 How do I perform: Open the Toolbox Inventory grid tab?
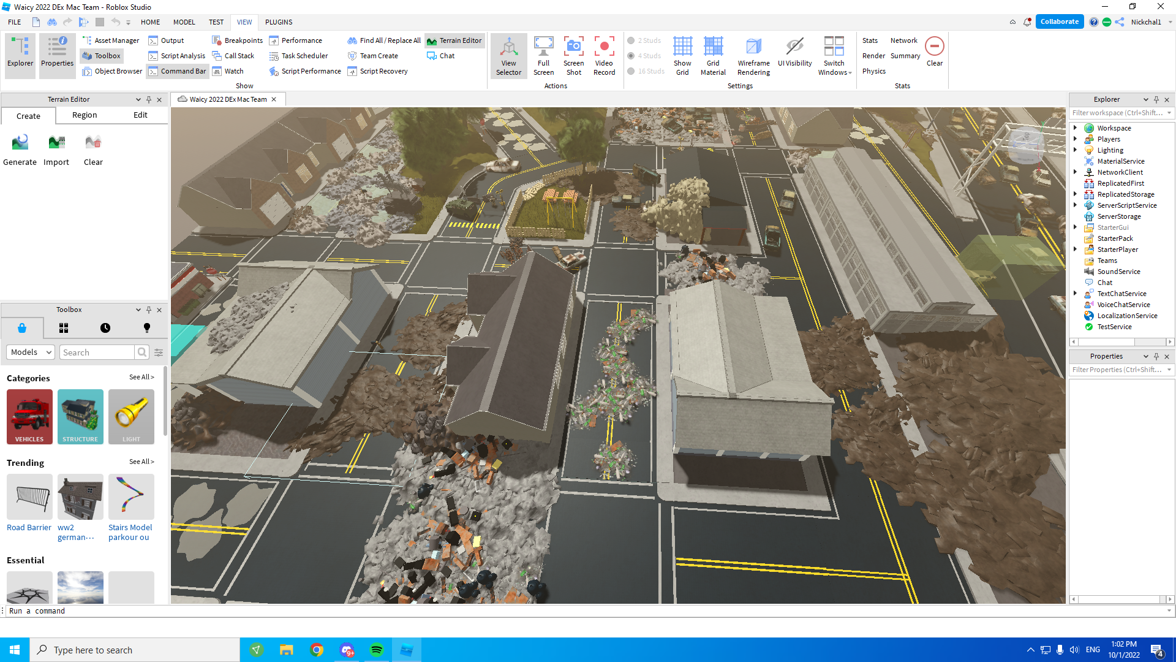coord(64,328)
